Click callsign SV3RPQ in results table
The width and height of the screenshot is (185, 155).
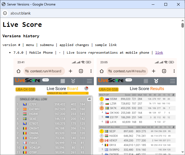tap(114, 150)
